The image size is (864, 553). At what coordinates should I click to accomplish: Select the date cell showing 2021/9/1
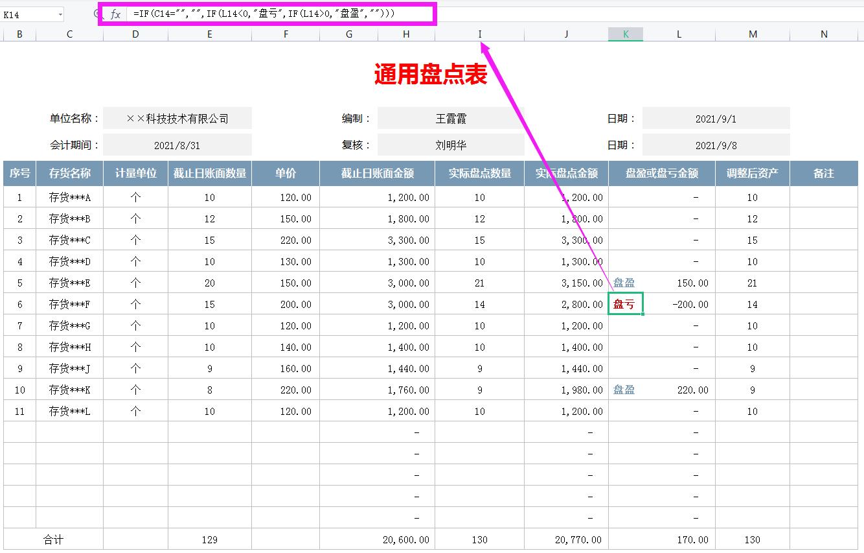pyautogui.click(x=716, y=117)
